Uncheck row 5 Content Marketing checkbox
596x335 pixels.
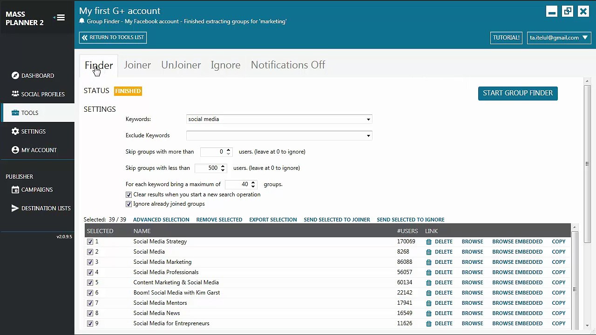tap(90, 282)
